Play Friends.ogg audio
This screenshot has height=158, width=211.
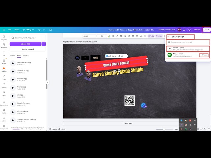point(13,88)
